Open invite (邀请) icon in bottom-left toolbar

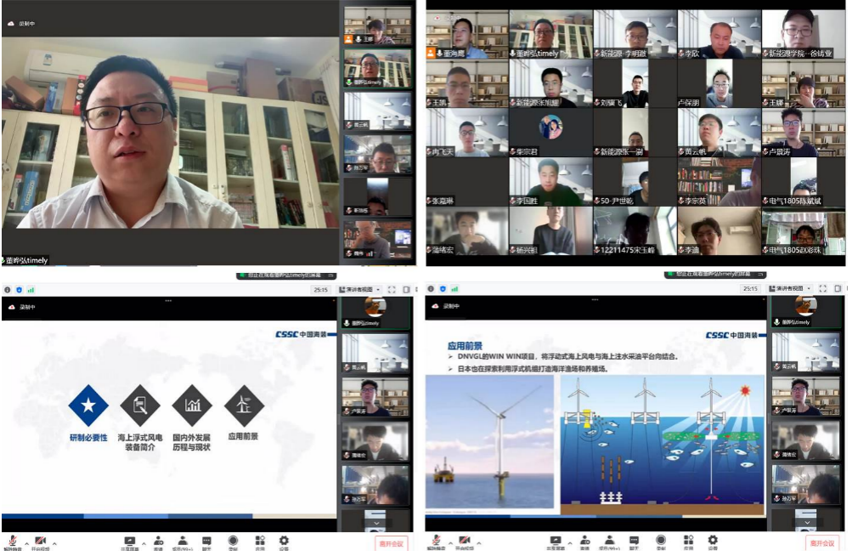(x=158, y=542)
